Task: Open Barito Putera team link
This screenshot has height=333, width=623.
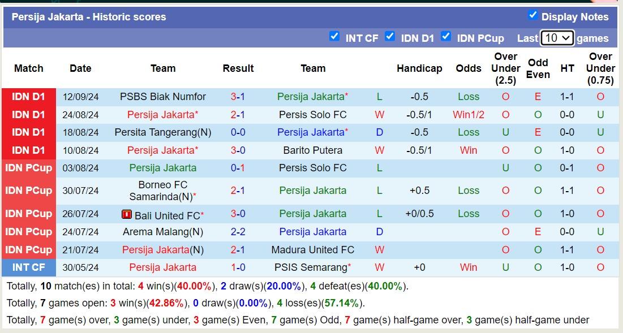Action: coord(313,150)
